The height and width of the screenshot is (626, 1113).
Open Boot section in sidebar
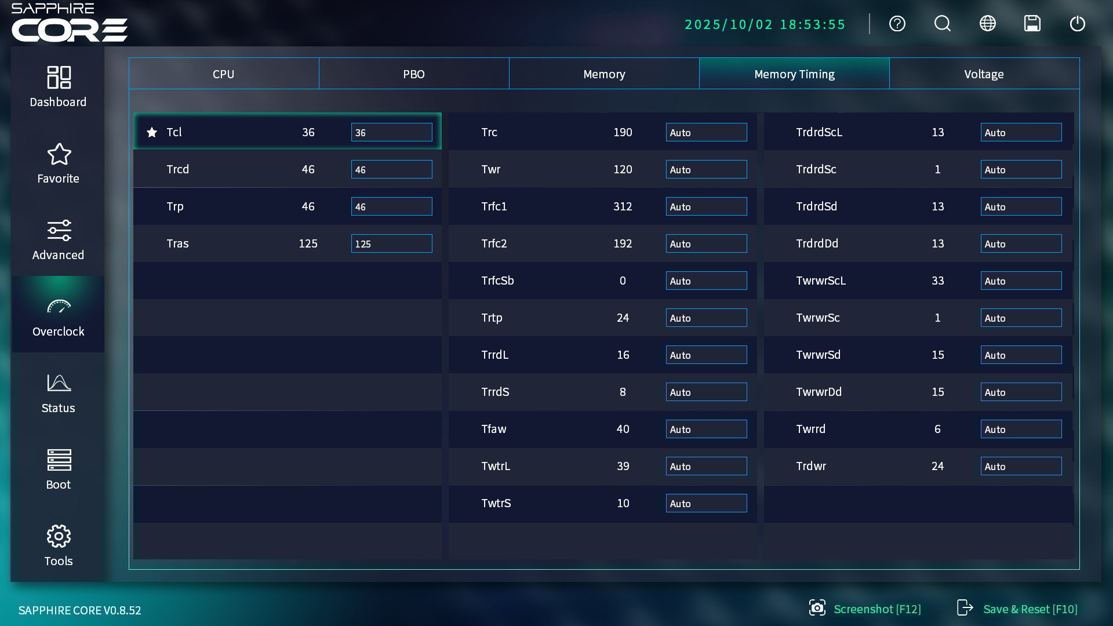[x=58, y=469]
